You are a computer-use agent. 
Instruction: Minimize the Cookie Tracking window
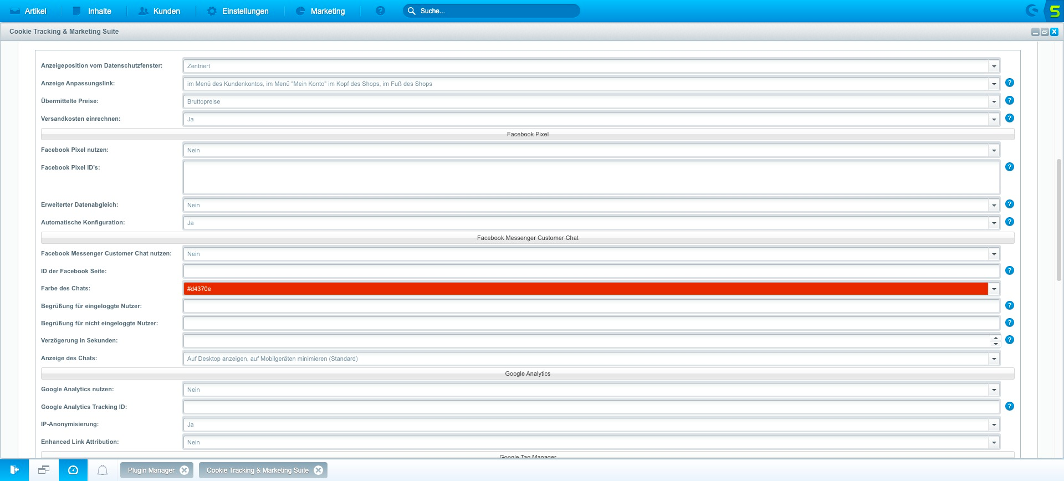1035,32
